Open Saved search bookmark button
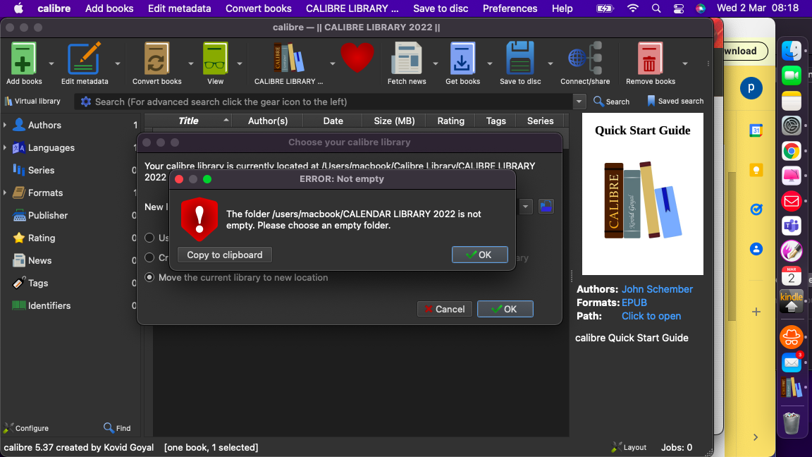Viewport: 812px width, 457px height. [675, 101]
